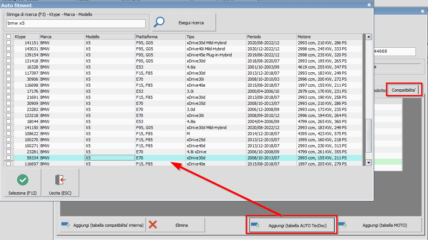Click the green checkmark Seleziona icon

coord(23,180)
